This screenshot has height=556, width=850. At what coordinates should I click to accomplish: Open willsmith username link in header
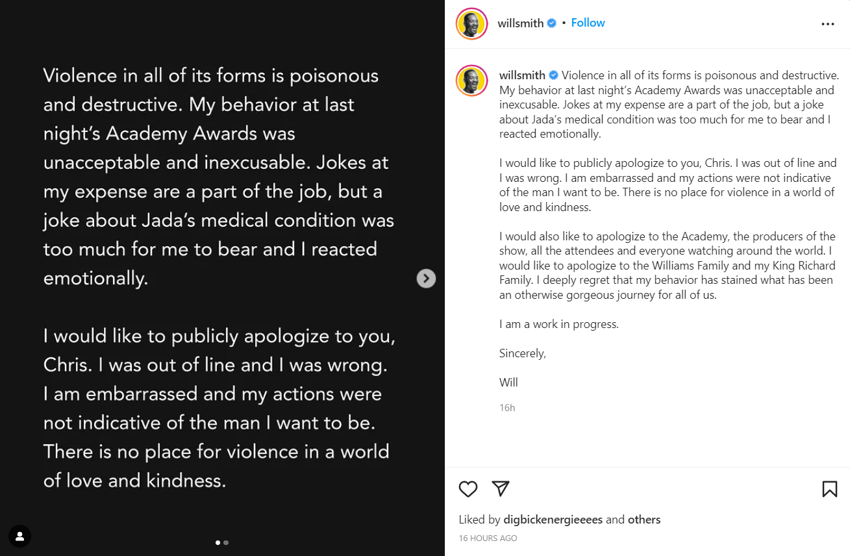point(521,23)
